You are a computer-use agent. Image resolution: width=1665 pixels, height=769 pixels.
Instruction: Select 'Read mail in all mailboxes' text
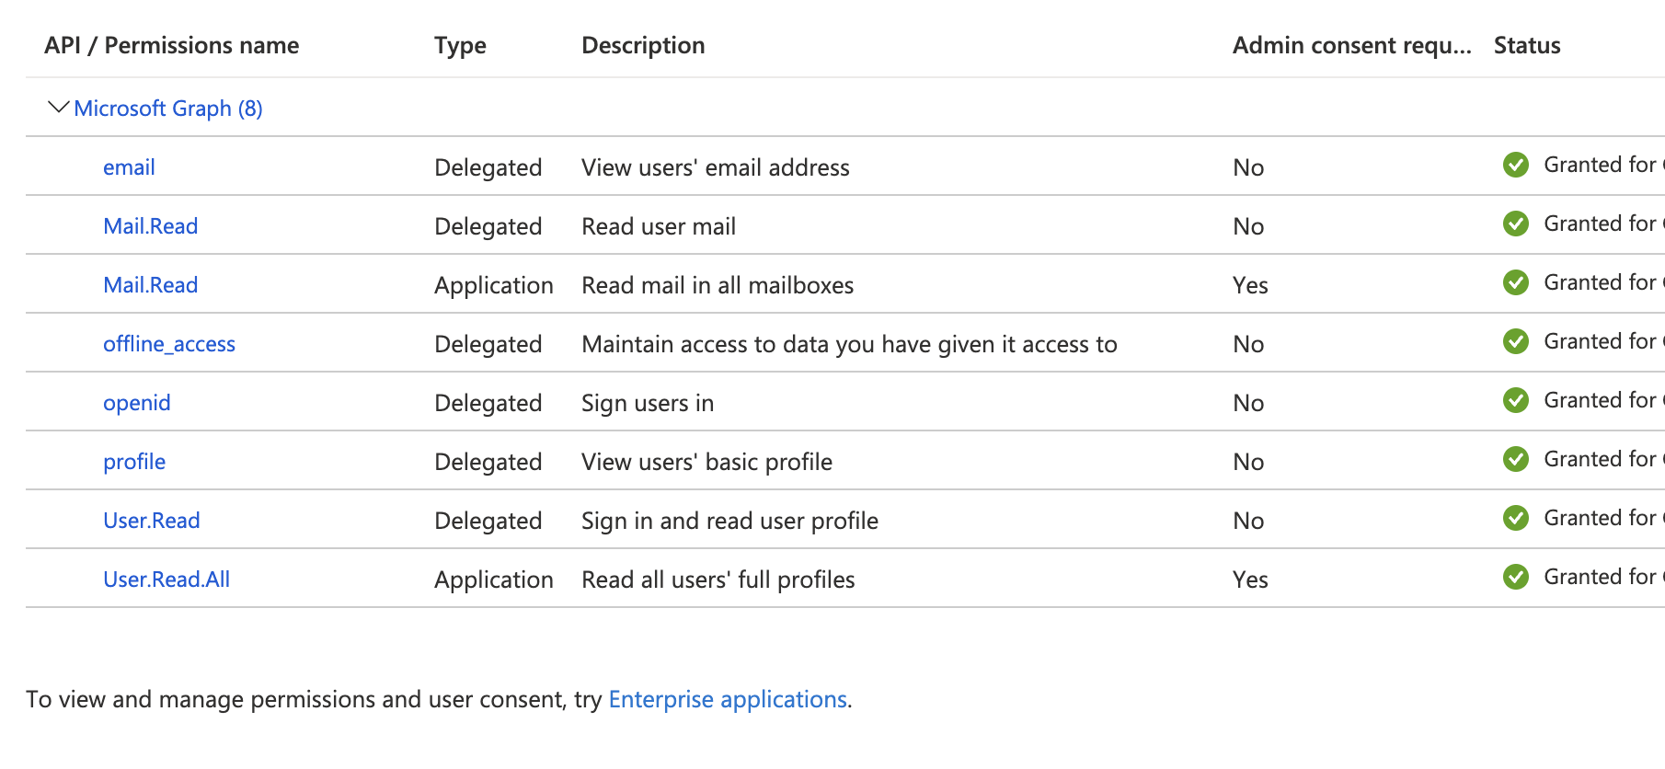click(718, 285)
